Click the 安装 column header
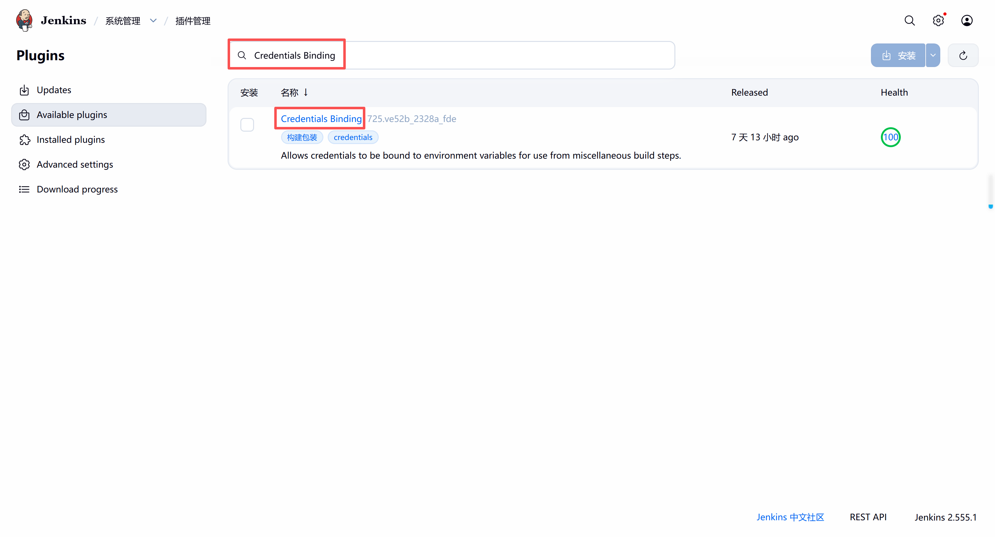 click(249, 92)
